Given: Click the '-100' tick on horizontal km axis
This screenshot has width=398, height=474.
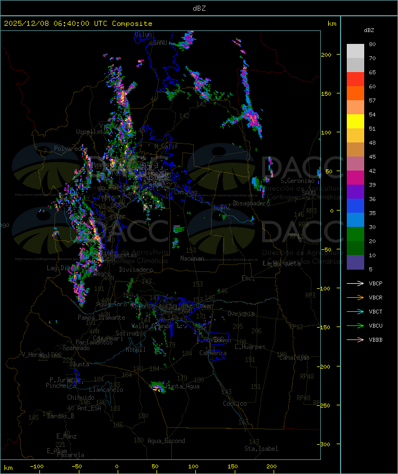Looking at the screenshot, I should click(x=37, y=467).
